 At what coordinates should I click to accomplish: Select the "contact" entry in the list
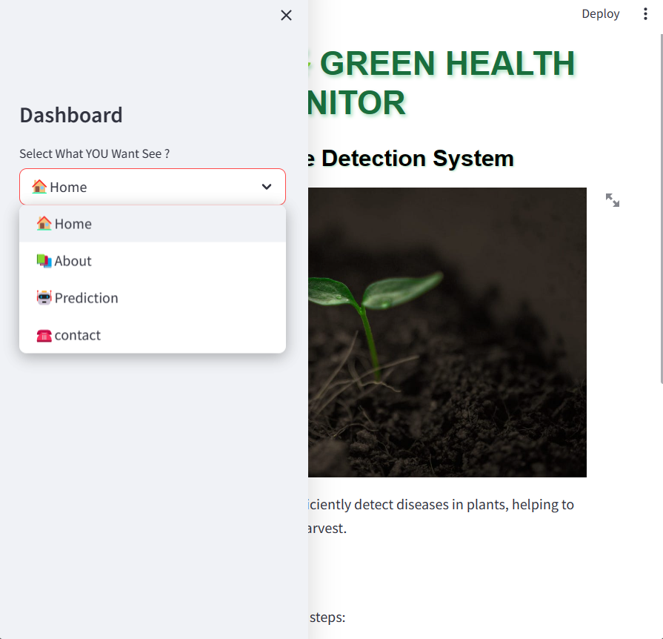point(77,334)
